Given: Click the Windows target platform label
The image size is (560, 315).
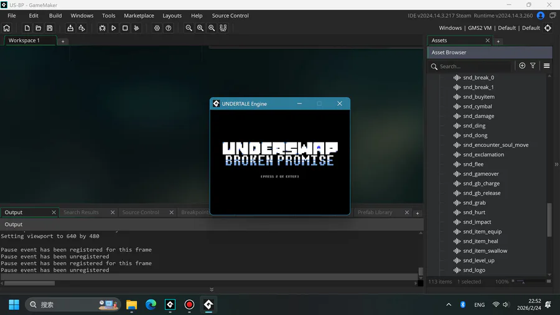Looking at the screenshot, I should [450, 28].
